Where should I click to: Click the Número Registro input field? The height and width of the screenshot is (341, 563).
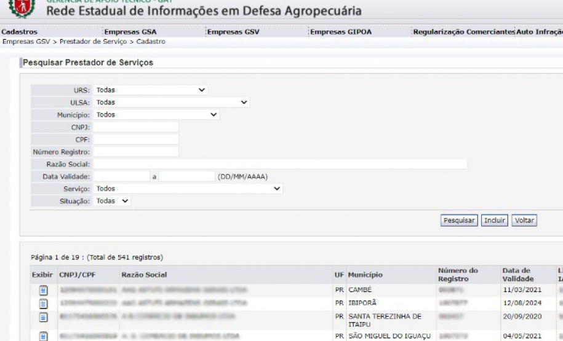pos(136,151)
